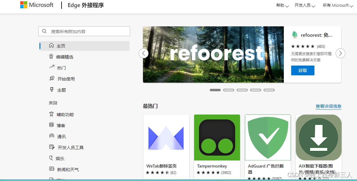Click the Microsoft logo
The height and width of the screenshot is (181, 357).
click(37, 5)
